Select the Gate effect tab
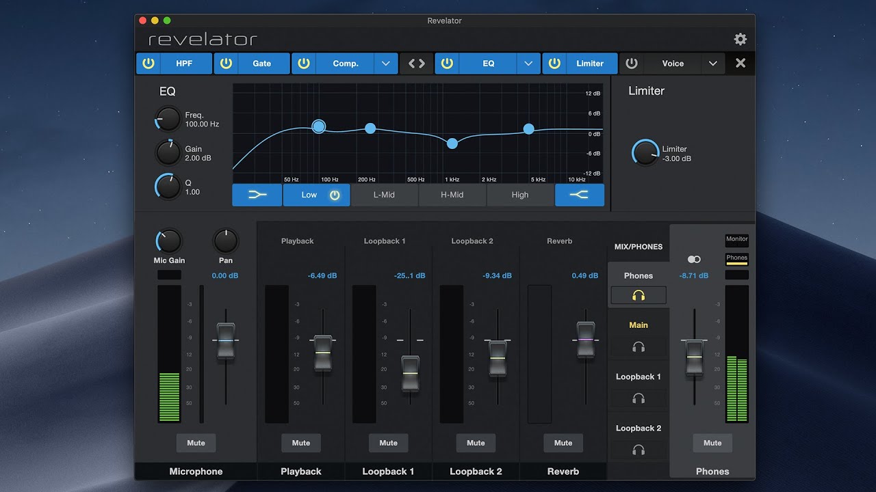 [262, 64]
